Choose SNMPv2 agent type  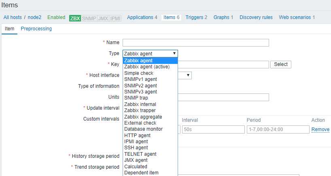tap(150, 85)
